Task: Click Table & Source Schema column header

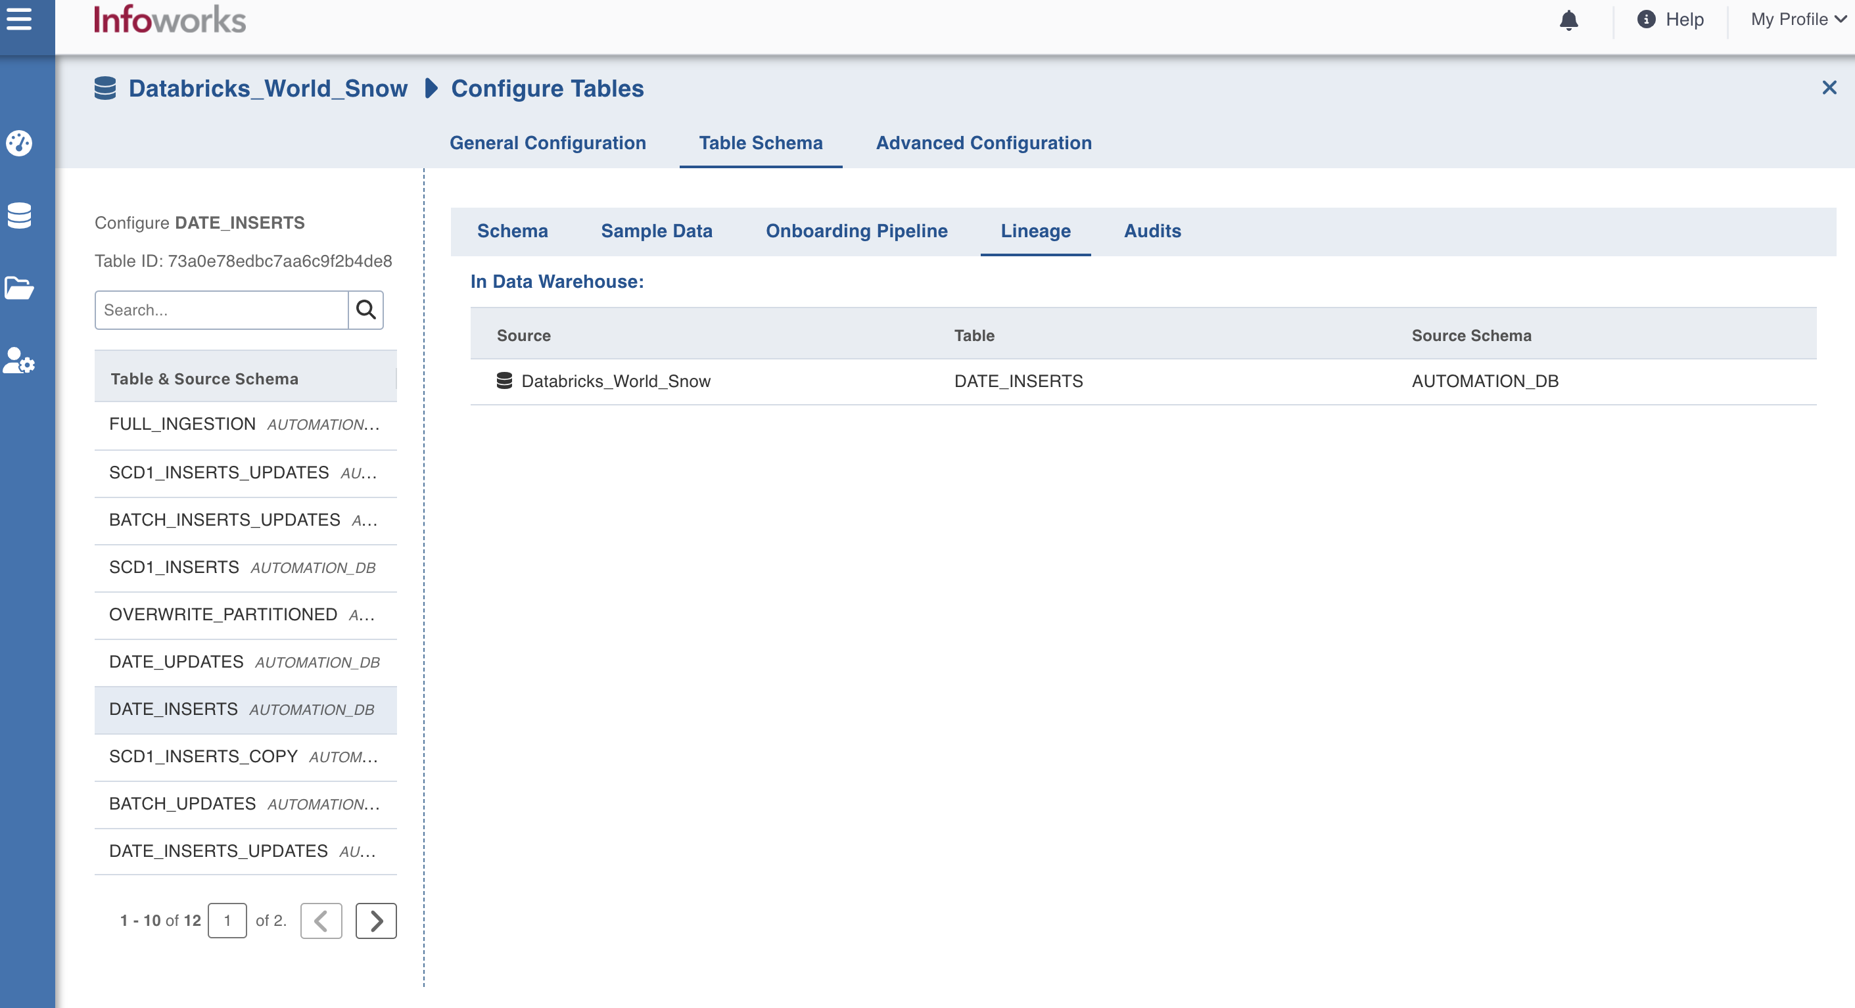Action: pos(204,378)
